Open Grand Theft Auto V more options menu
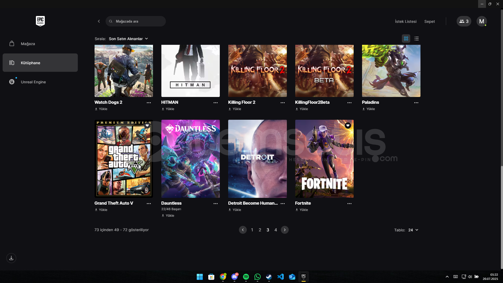 149,204
